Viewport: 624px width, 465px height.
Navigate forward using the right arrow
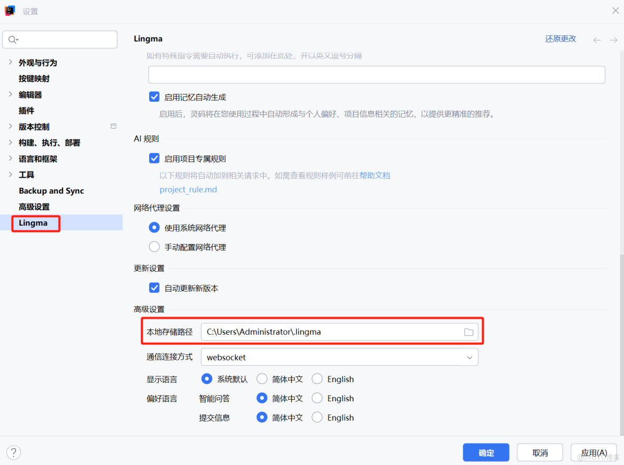[613, 38]
